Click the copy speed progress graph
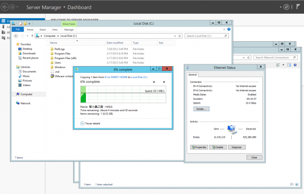The width and height of the screenshot is (304, 194). [123, 94]
